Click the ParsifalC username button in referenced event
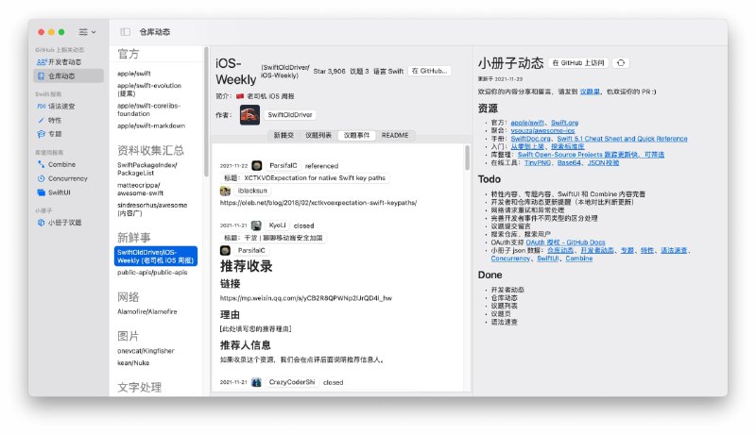This screenshot has height=434, width=756. [283, 165]
